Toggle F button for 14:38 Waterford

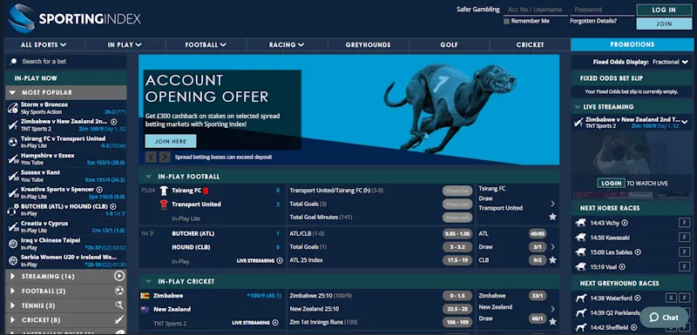click(x=684, y=298)
